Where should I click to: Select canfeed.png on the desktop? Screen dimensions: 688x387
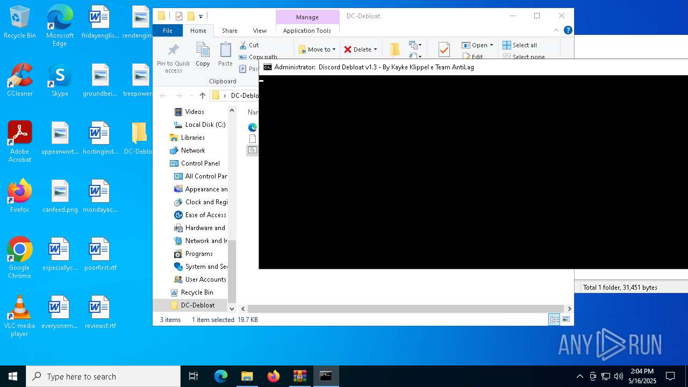pos(60,196)
